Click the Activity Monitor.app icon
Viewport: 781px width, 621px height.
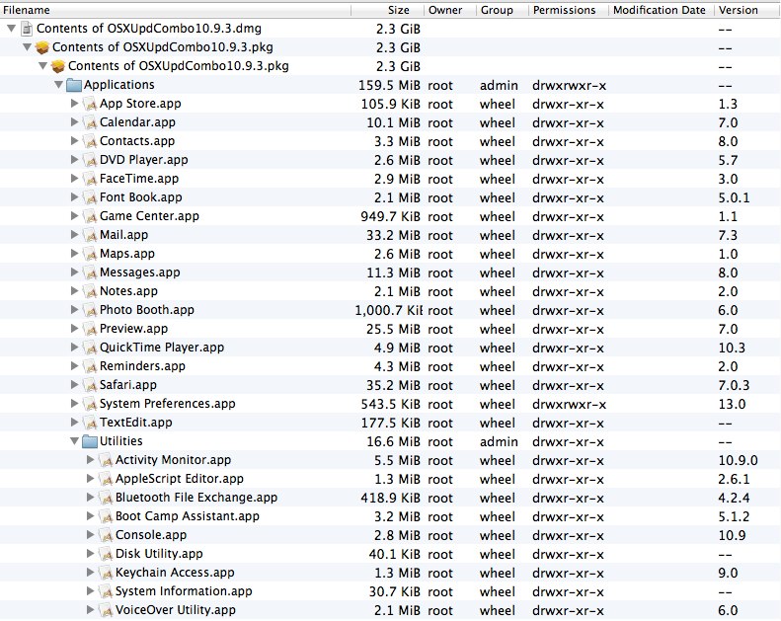pyautogui.click(x=106, y=461)
